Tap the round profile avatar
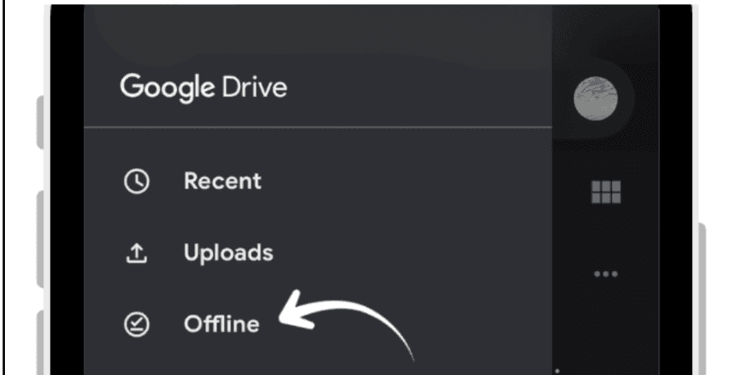Image resolution: width=738 pixels, height=375 pixels. (x=595, y=99)
